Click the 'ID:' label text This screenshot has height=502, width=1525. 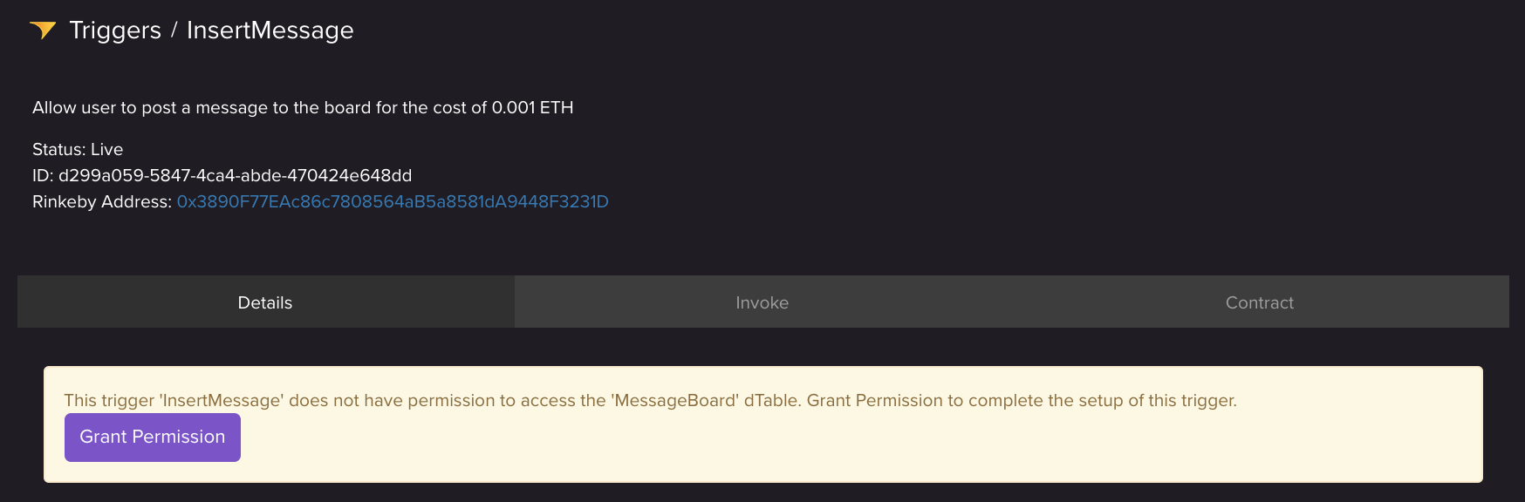coord(43,175)
